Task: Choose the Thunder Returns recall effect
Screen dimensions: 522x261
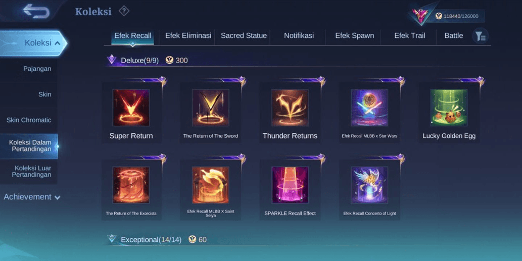Action: 290,108
